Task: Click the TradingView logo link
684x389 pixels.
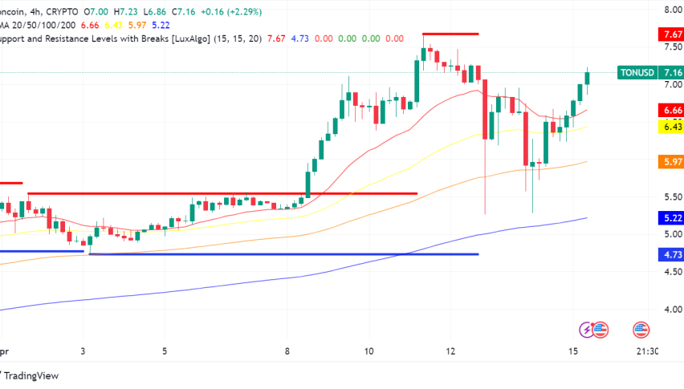Action: point(29,375)
